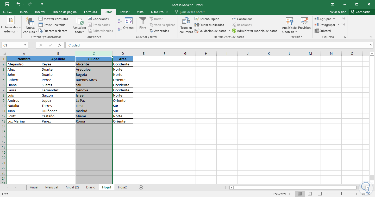Click Quitar duplicados
The height and width of the screenshot is (197, 375).
pyautogui.click(x=209, y=25)
